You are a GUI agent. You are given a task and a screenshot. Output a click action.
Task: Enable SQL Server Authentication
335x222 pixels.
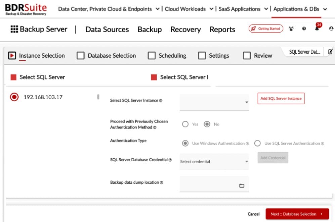click(257, 143)
